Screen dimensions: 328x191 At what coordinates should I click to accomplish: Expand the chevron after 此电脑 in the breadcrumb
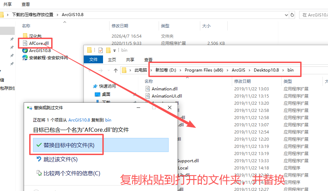click(151, 70)
